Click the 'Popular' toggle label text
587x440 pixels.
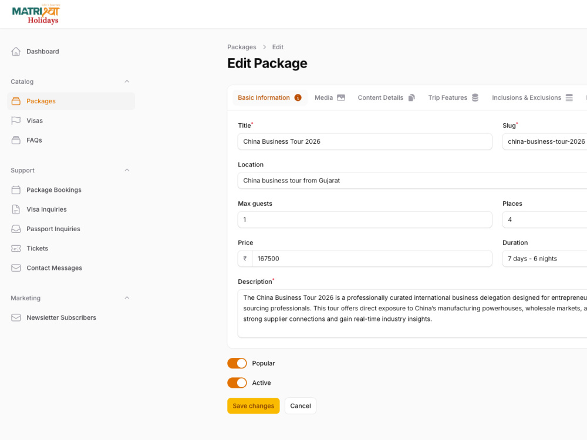click(264, 363)
